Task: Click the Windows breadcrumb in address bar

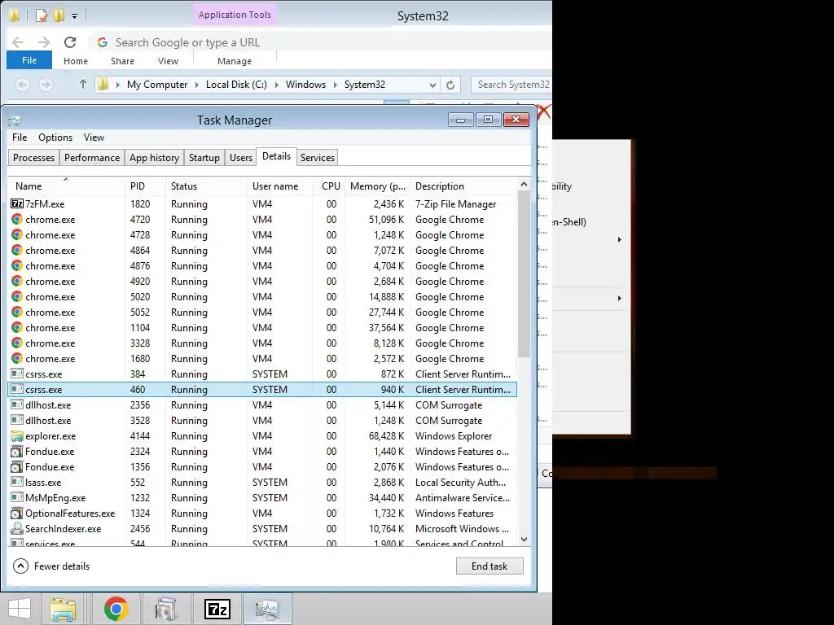Action: tap(305, 85)
